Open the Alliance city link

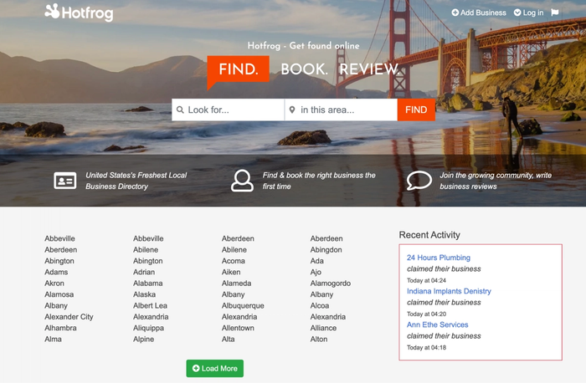coord(323,328)
